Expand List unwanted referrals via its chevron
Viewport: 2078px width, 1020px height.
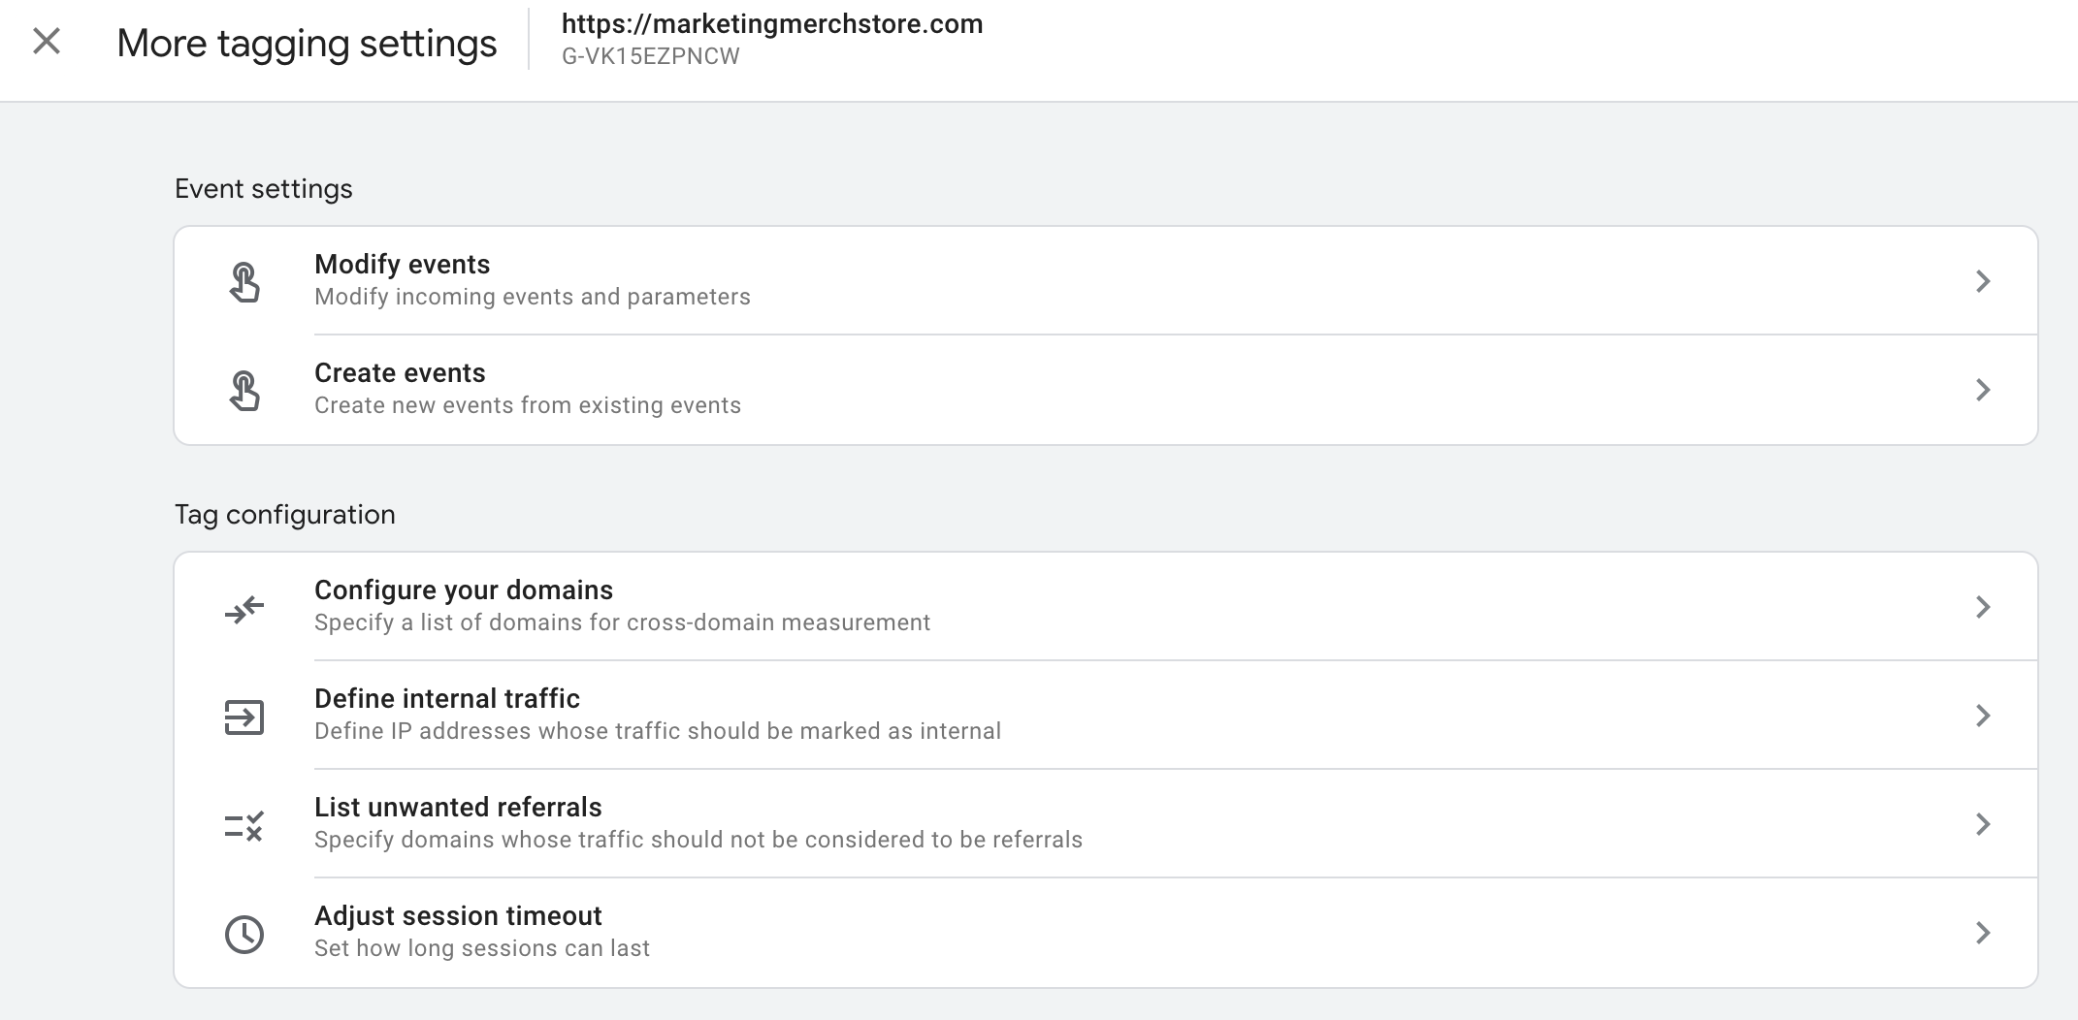tap(1984, 825)
